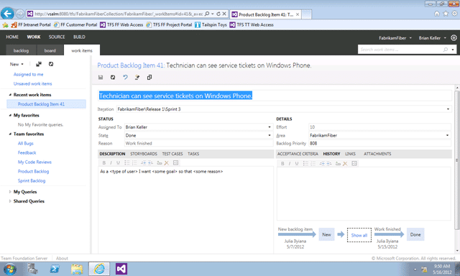Click the refresh icon in left pane

(x=51, y=64)
